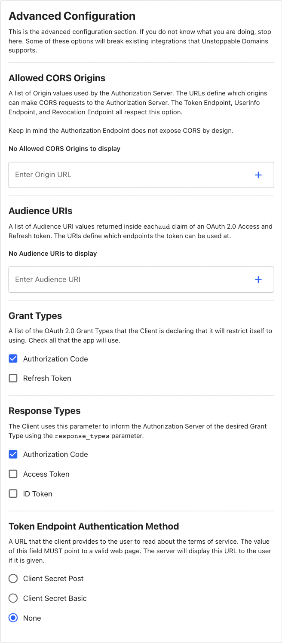Select the Client Secret Basic authentication method
Image resolution: width=282 pixels, height=643 pixels.
[13, 598]
